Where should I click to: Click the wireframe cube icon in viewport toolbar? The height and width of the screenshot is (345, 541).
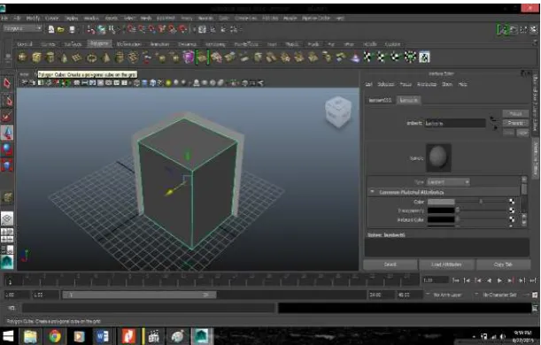pyautogui.click(x=136, y=83)
